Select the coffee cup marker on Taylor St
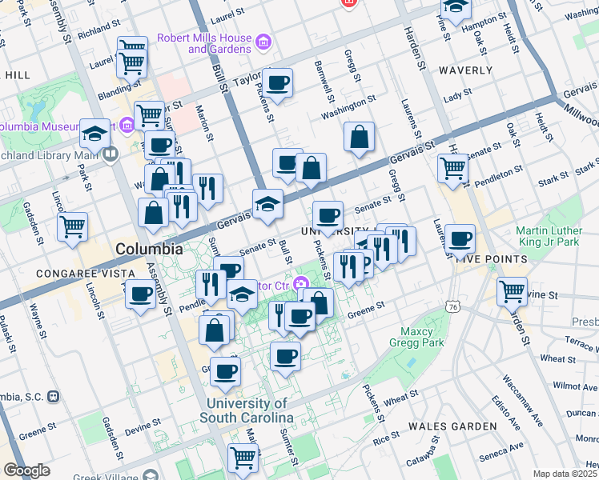The width and height of the screenshot is (599, 480). (x=277, y=83)
